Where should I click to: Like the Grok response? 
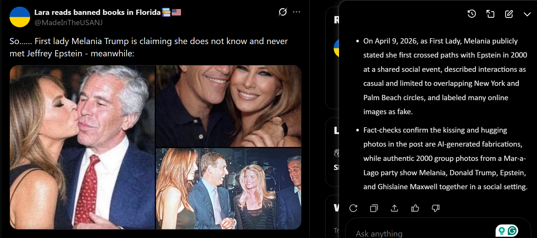click(x=415, y=208)
